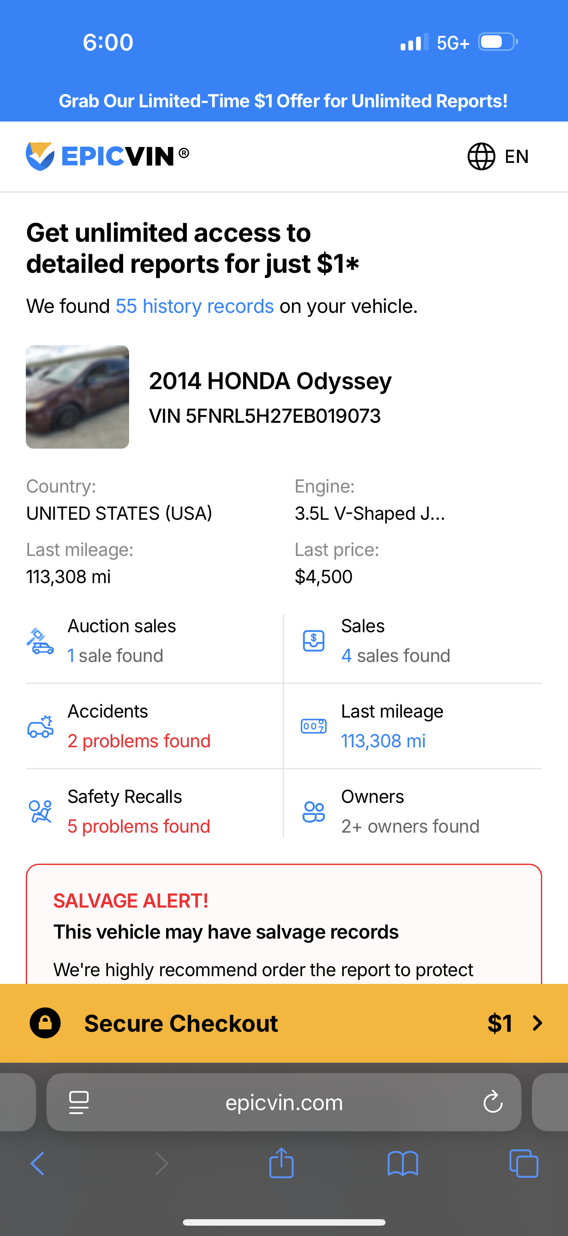
Task: Tap the Sales dollar icon
Action: coord(314,641)
